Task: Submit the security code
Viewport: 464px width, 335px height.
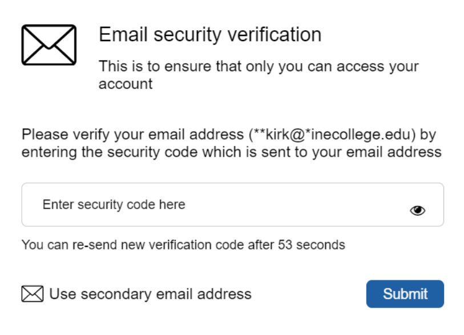Action: (405, 294)
